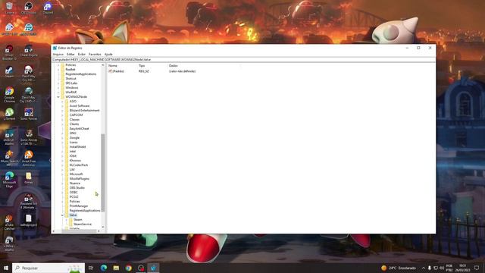Image resolution: width=485 pixels, height=273 pixels.
Task: Expand the ASIO key
Action: click(62, 102)
